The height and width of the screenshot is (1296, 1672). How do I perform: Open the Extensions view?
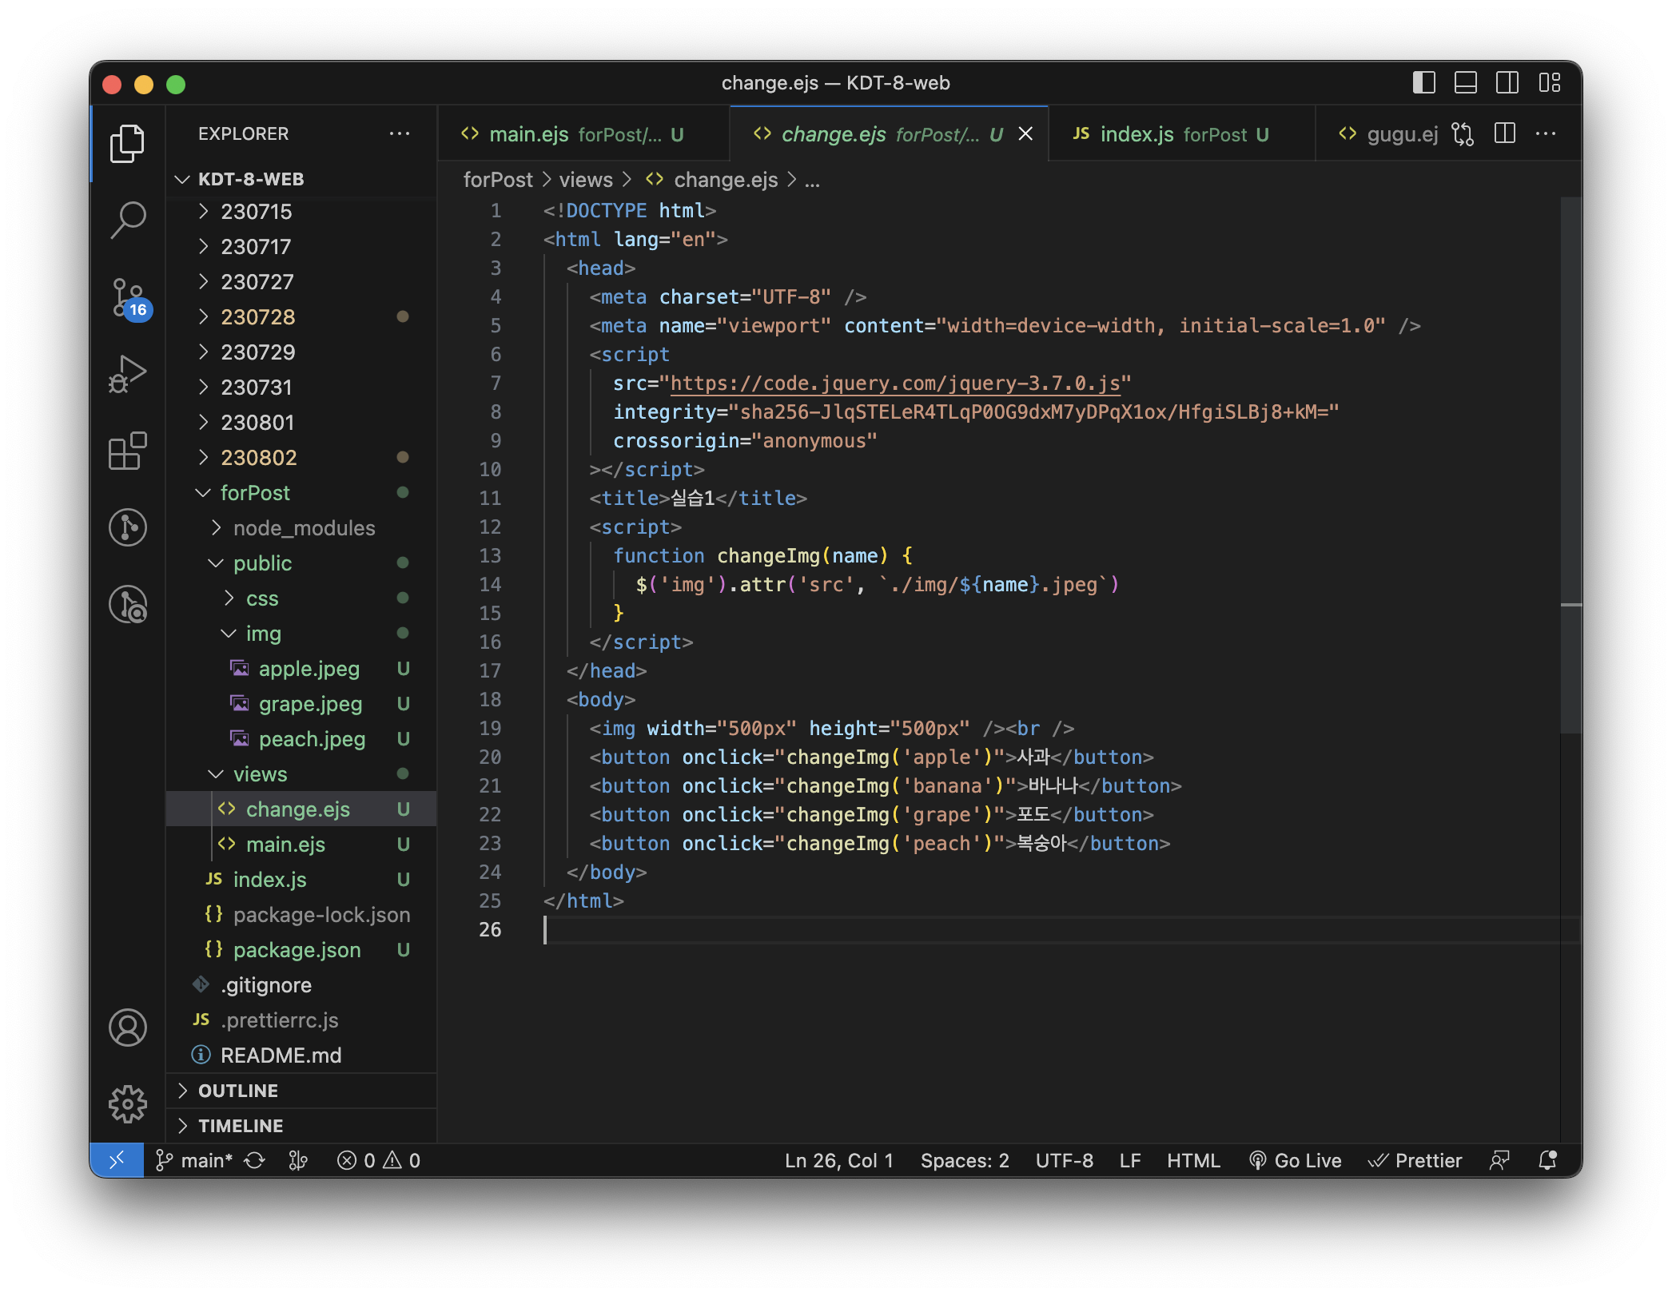click(127, 451)
